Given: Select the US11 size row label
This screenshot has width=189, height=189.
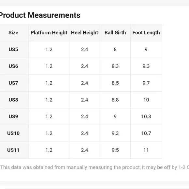Looking at the screenshot, I should pyautogui.click(x=13, y=150).
